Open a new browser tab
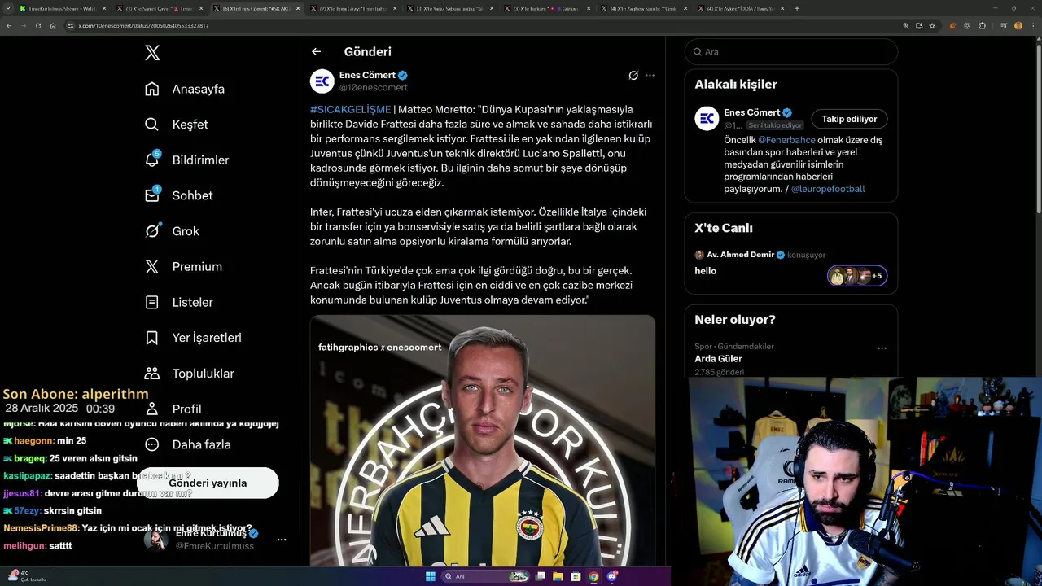Image resolution: width=1042 pixels, height=586 pixels. (x=796, y=8)
